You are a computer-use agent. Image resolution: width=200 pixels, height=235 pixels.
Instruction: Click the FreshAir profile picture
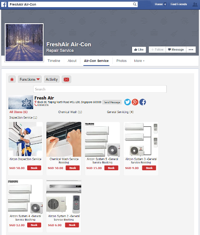point(24,42)
